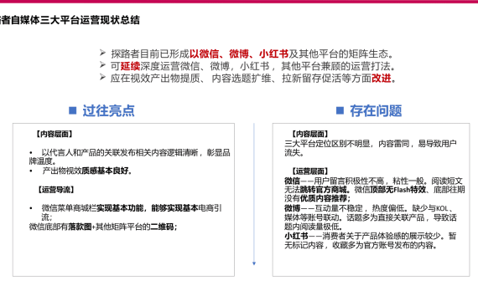Click the bold 小红书 entry in the right box
The image size is (478, 301).
click(x=296, y=236)
